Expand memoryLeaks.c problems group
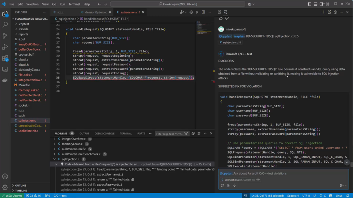Screen dimensions: 353x198 [x=54, y=144]
